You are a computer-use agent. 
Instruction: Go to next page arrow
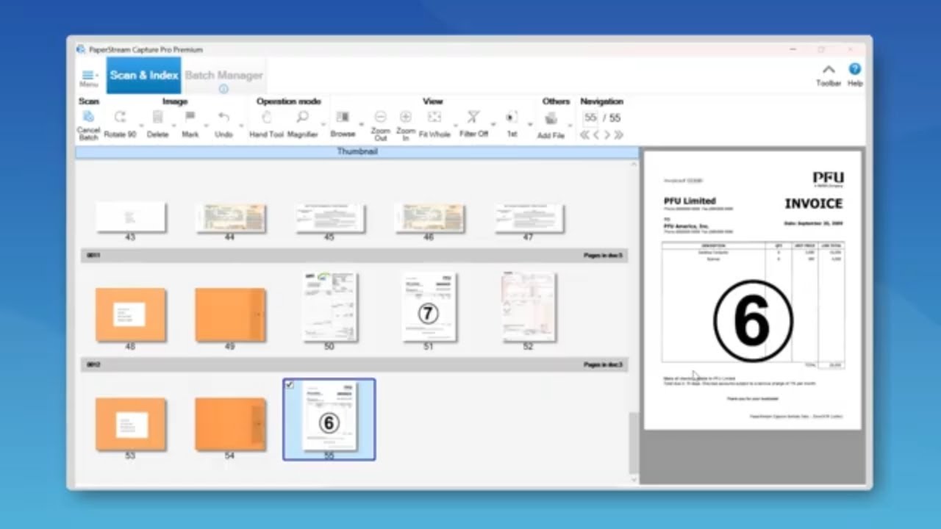(x=607, y=135)
